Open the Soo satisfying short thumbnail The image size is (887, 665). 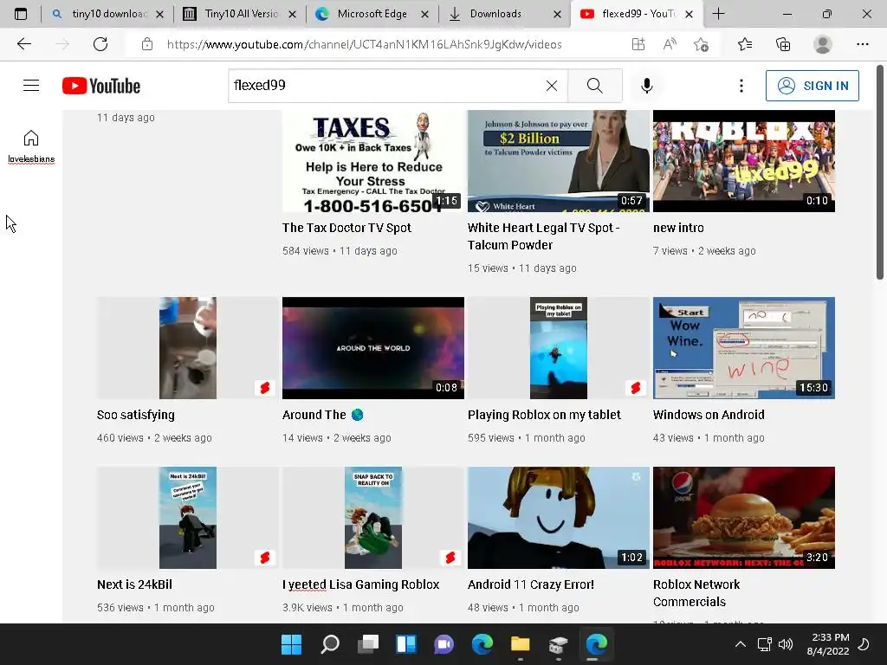point(188,348)
